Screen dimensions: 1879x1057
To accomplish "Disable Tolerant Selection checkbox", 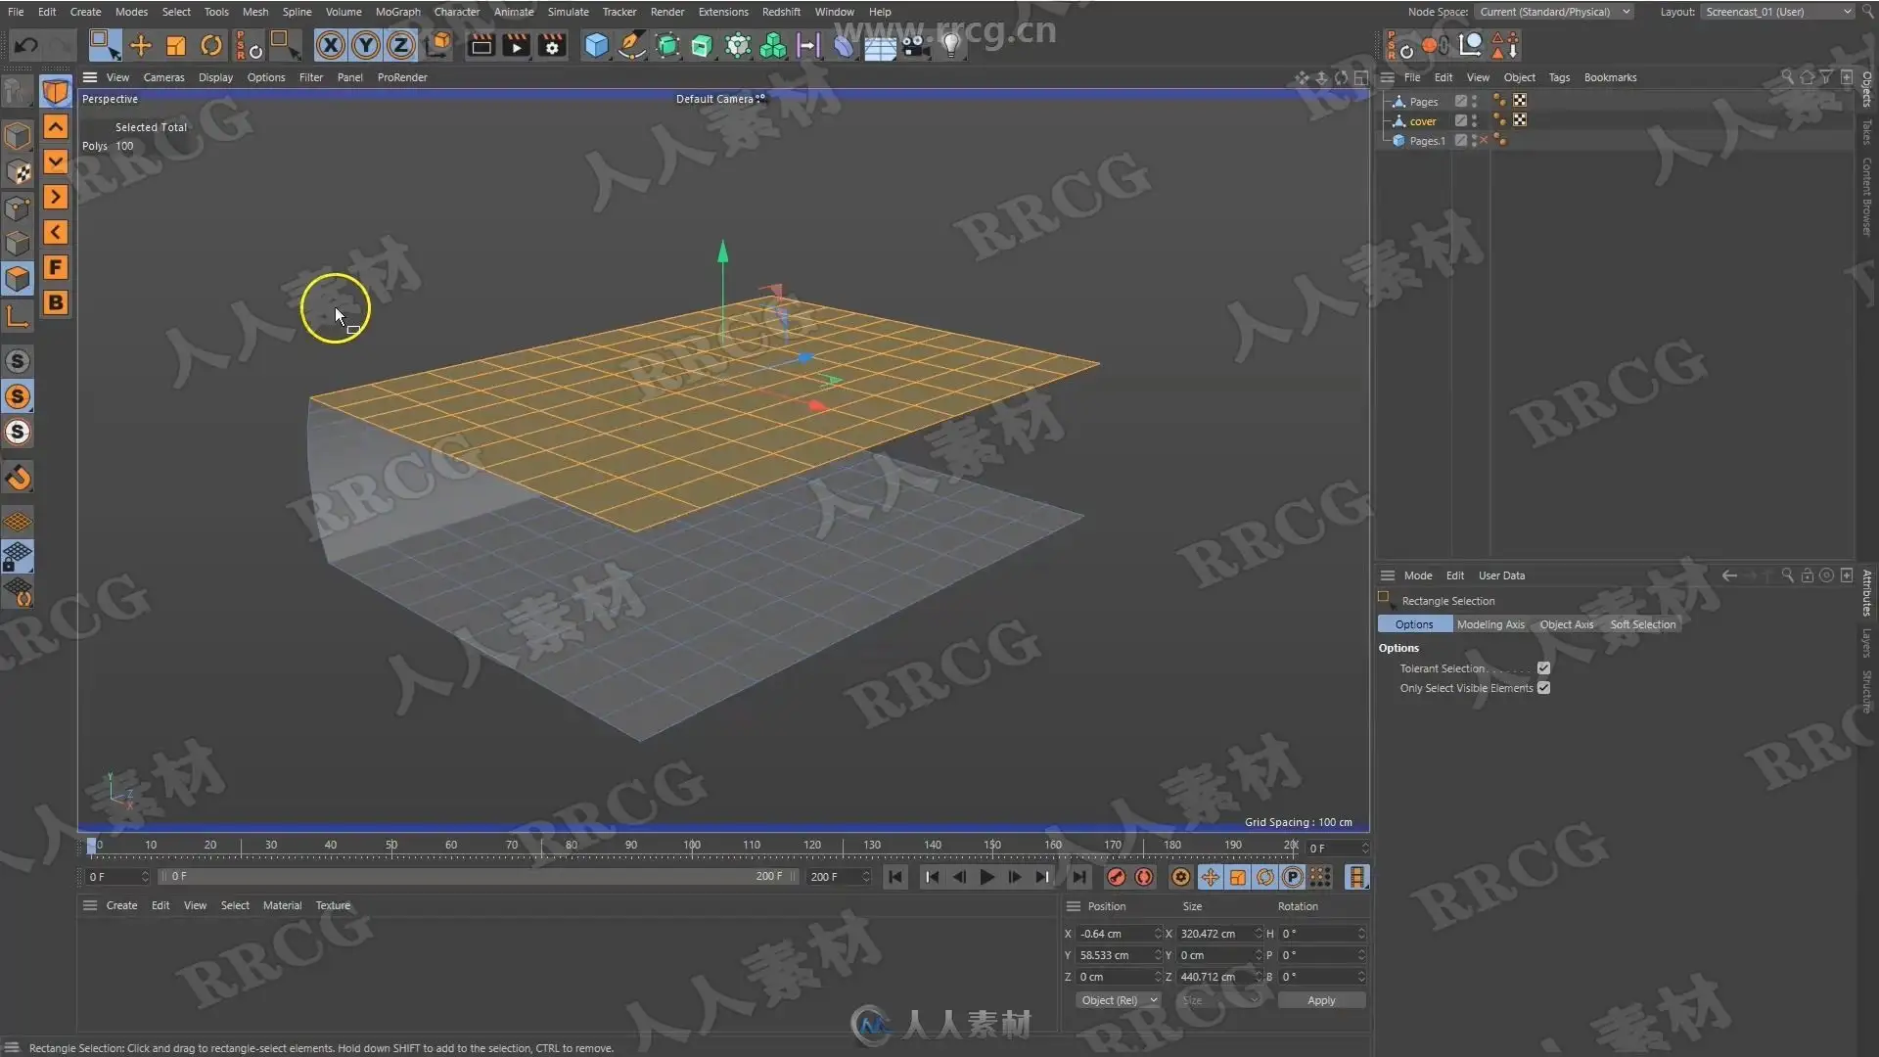I will [1543, 668].
